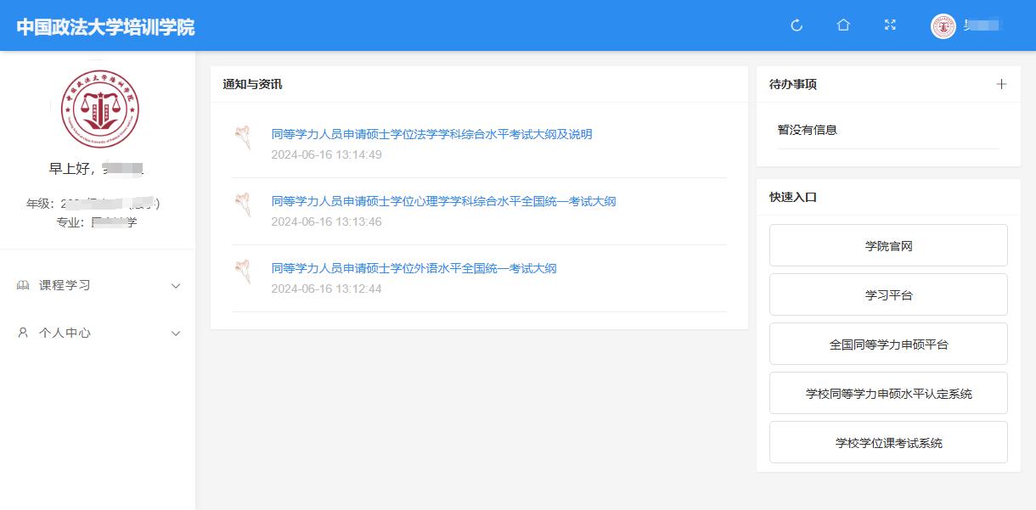Viewport: 1036px width, 510px height.
Task: Click the flower icon beside the 心理学 exam outline
Action: [244, 205]
